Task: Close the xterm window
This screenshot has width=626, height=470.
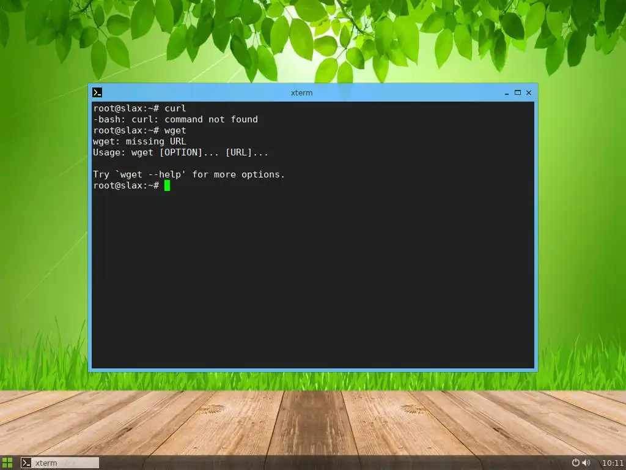Action: [x=529, y=93]
